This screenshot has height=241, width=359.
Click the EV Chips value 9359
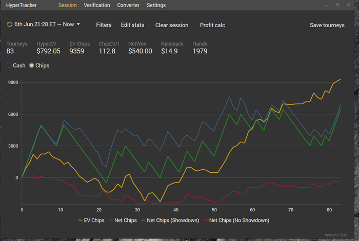(x=77, y=51)
